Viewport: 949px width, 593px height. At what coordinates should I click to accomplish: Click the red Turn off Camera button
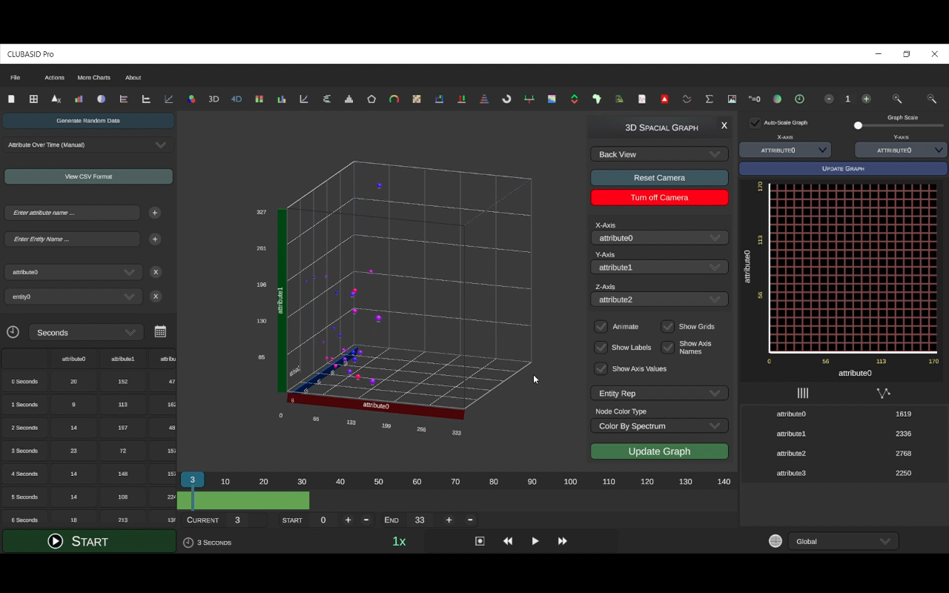tap(659, 197)
